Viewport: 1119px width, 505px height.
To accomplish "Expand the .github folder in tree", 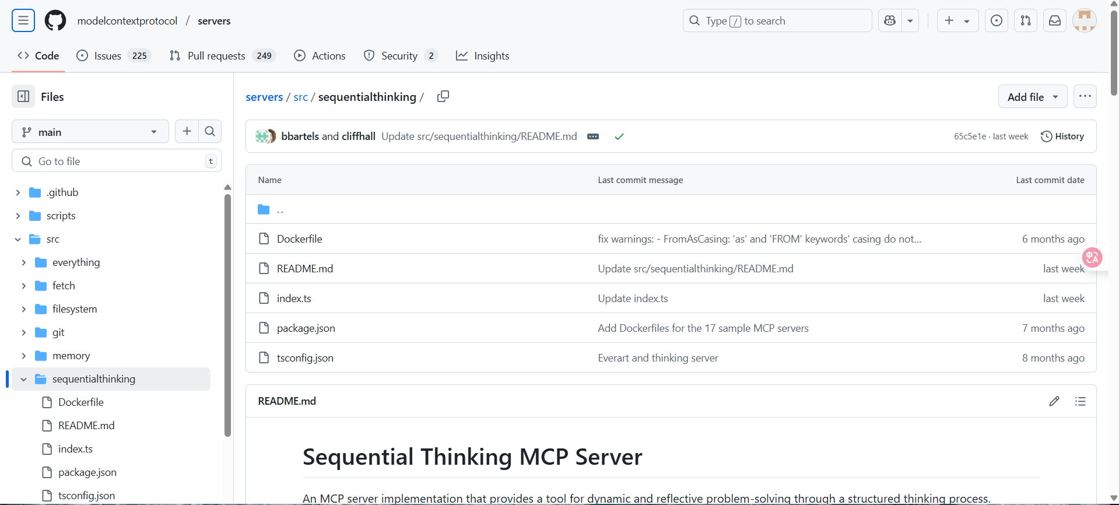I will pyautogui.click(x=17, y=192).
